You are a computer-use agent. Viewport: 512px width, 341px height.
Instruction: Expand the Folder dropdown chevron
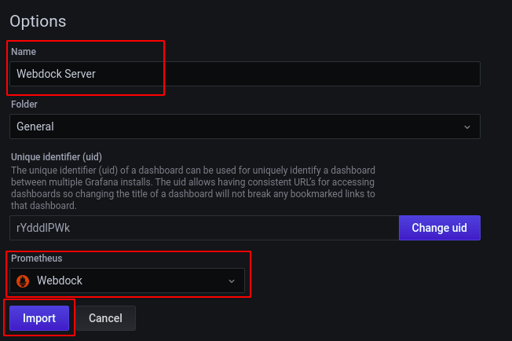[x=467, y=126]
